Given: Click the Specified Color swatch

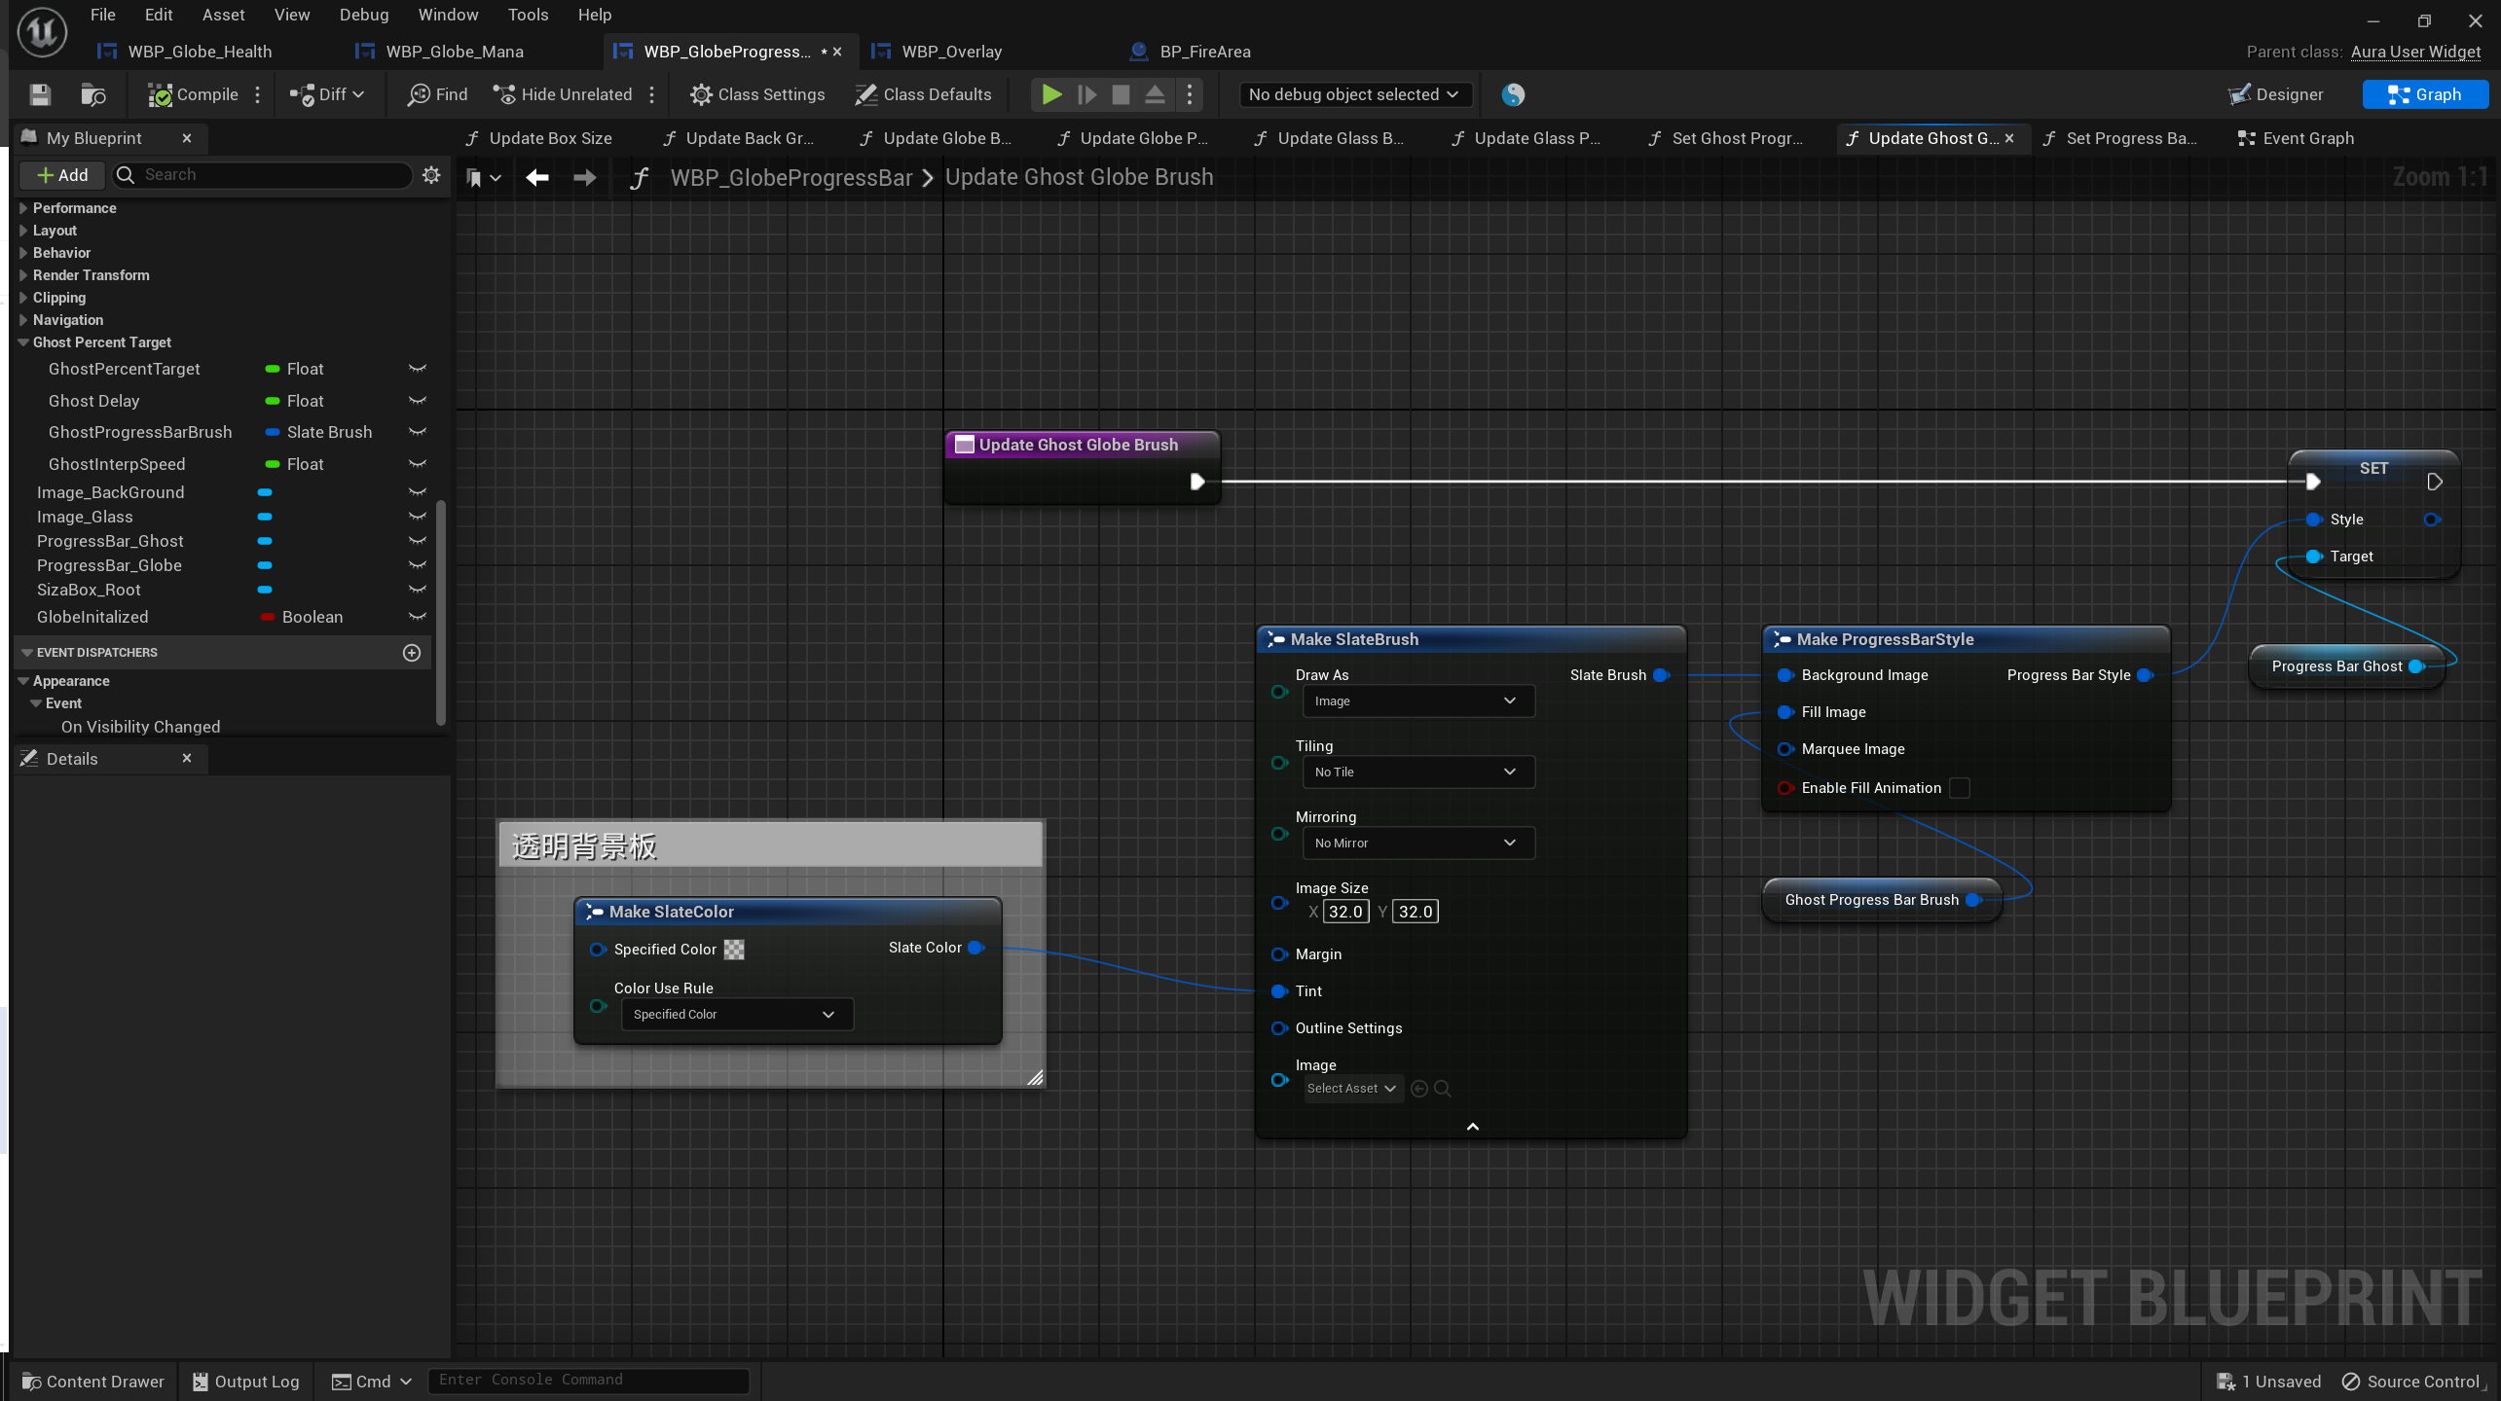Looking at the screenshot, I should click(734, 950).
